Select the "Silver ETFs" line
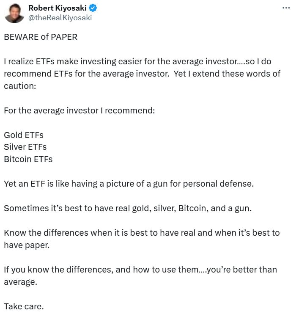This screenshot has width=299, height=314. coord(25,147)
